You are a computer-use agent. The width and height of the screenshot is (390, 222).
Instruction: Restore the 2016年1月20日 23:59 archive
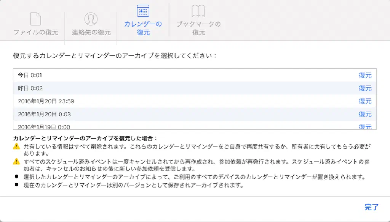coord(365,101)
